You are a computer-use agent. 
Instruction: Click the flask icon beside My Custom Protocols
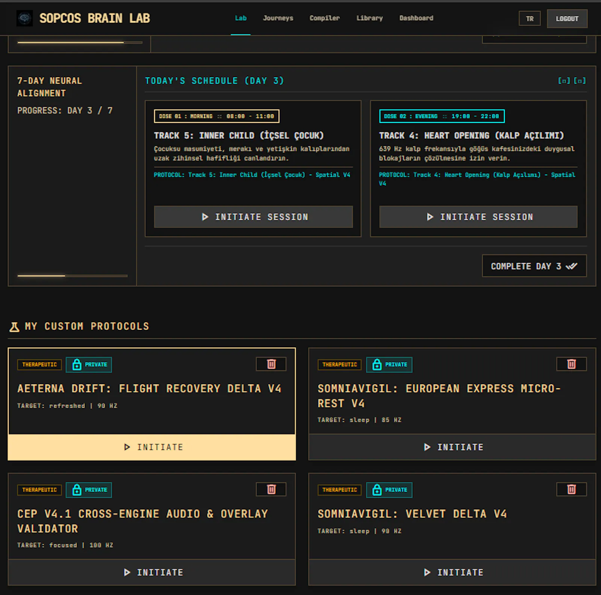click(14, 327)
